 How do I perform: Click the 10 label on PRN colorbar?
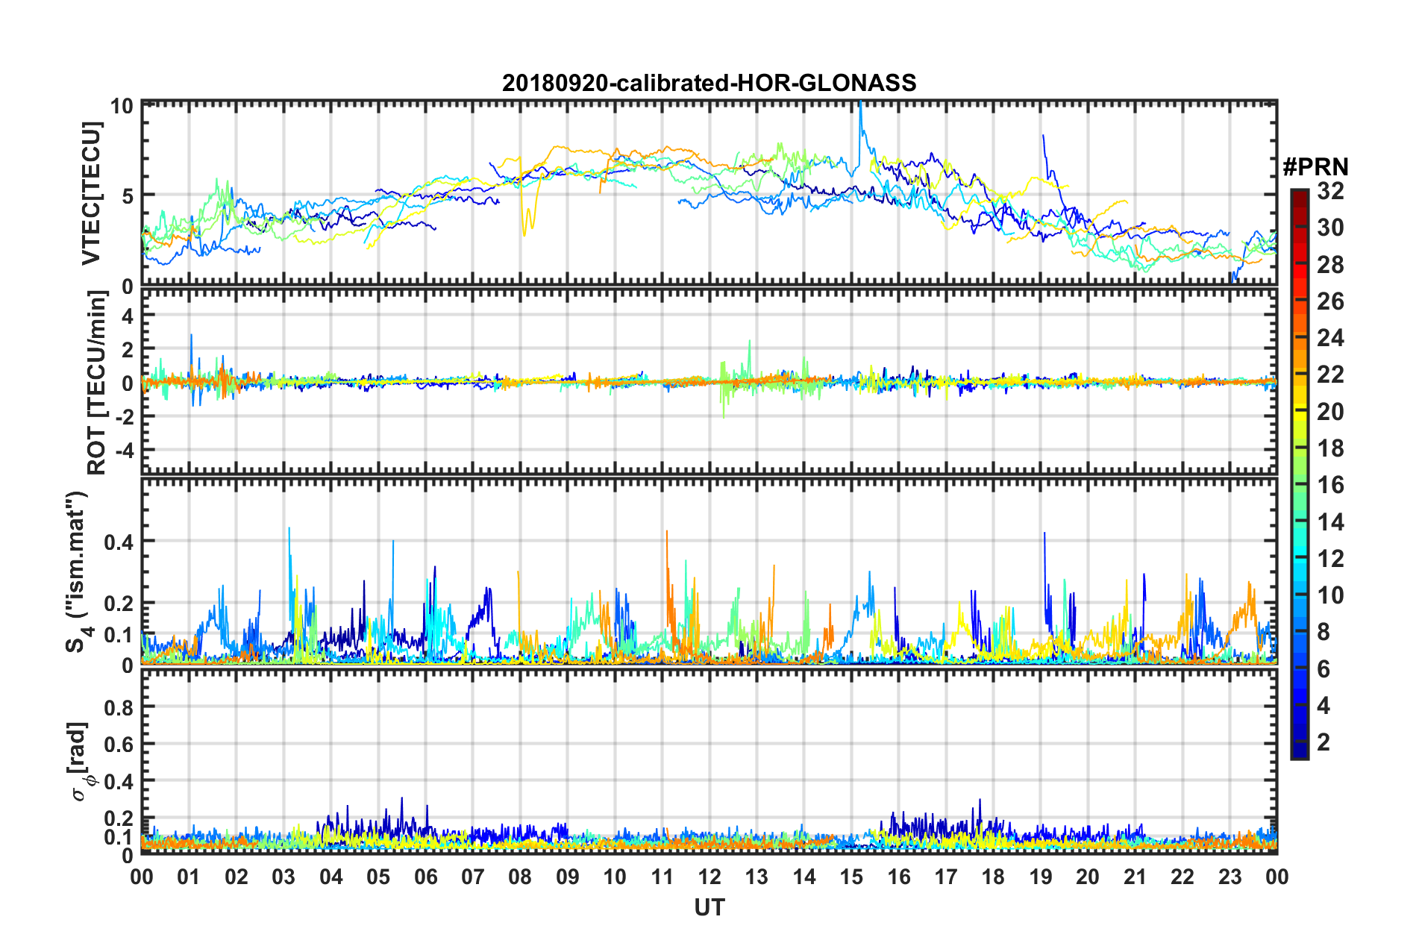(x=1331, y=595)
